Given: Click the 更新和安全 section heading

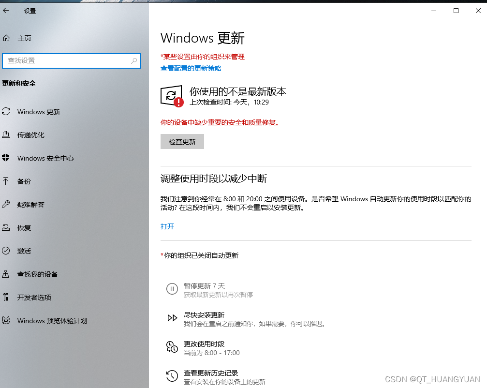Looking at the screenshot, I should click(19, 83).
